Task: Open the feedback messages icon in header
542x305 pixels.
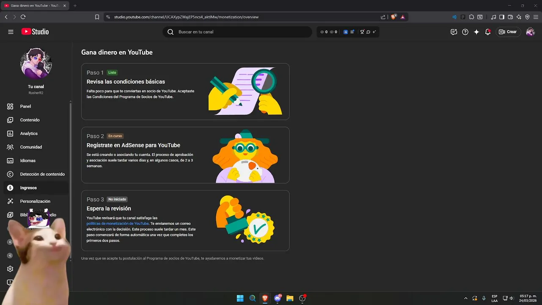Action: click(x=454, y=32)
